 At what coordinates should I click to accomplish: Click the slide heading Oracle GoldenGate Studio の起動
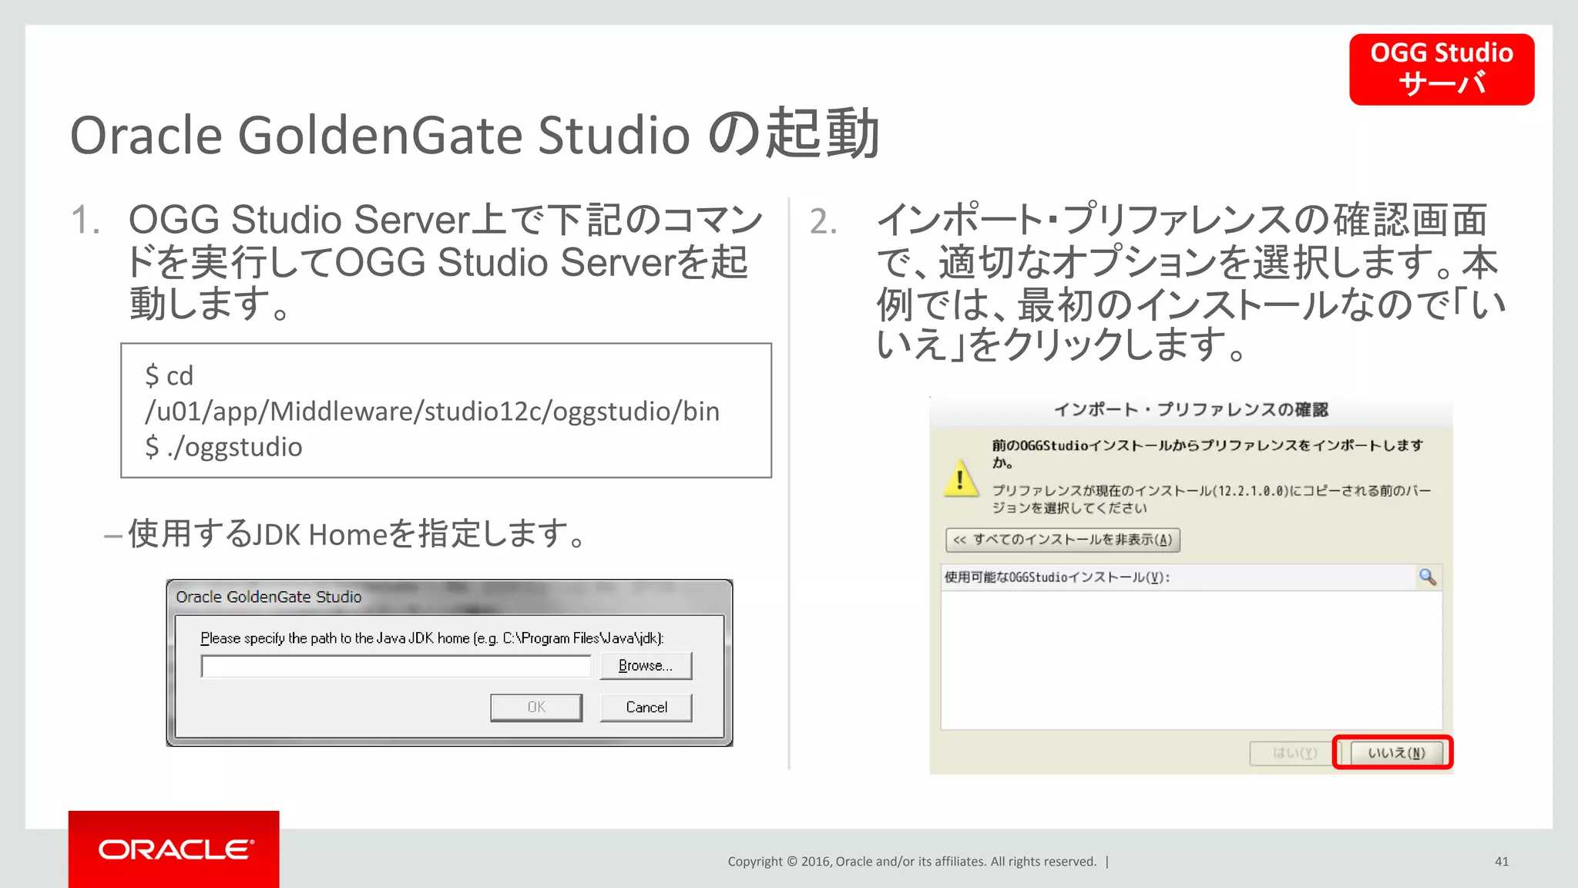click(475, 134)
